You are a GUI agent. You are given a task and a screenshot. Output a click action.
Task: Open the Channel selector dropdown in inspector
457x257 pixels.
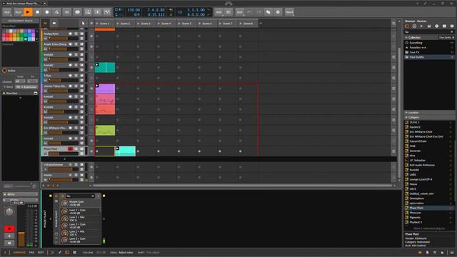point(21,81)
